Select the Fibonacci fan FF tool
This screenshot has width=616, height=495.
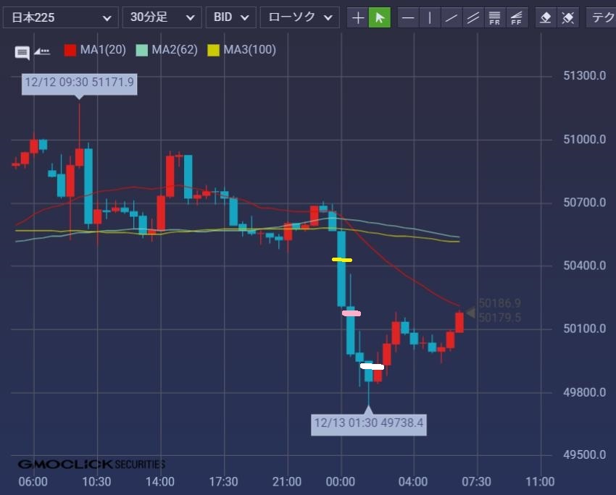517,17
